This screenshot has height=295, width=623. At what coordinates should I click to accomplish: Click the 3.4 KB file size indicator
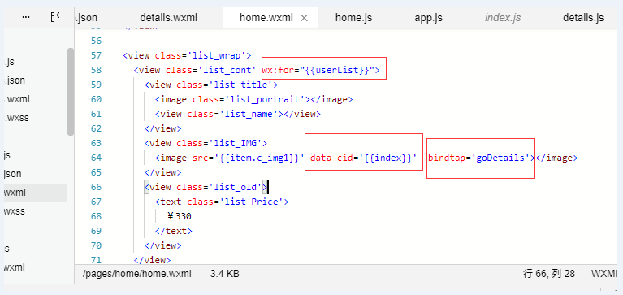pyautogui.click(x=224, y=274)
